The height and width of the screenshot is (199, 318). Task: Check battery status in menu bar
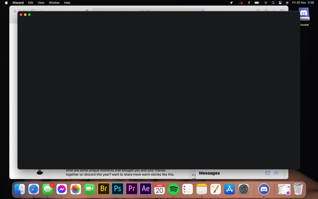pyautogui.click(x=257, y=3)
